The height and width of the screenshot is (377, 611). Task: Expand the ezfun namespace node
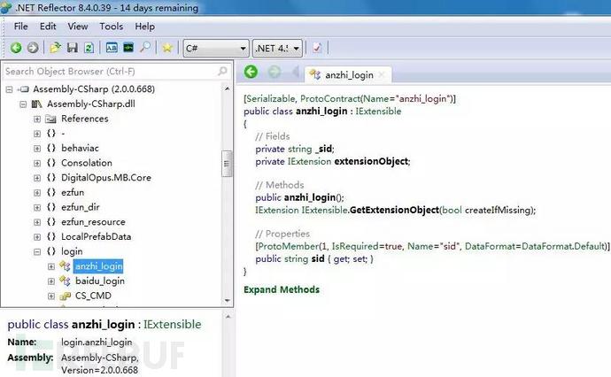(x=37, y=192)
